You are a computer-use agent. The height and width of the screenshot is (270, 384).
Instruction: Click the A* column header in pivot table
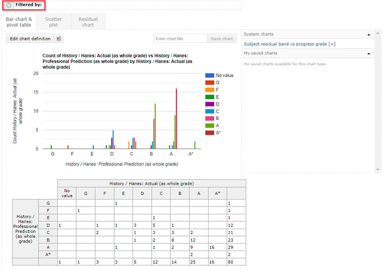point(217,193)
